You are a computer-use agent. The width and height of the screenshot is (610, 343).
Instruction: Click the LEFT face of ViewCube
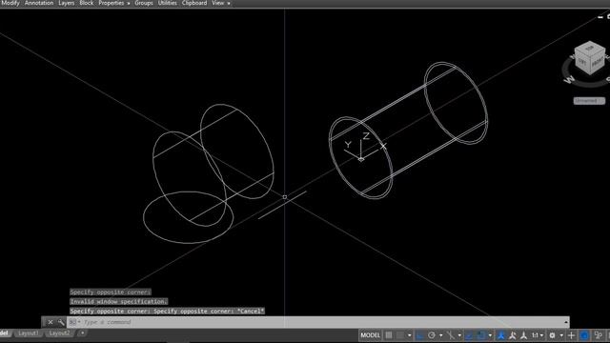[x=582, y=61]
